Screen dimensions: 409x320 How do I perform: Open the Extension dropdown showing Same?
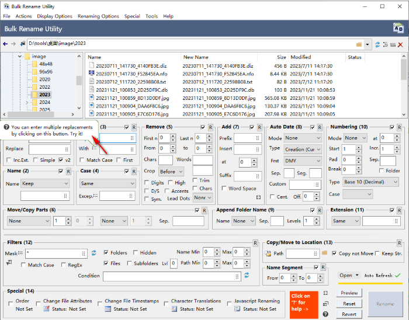pos(345,221)
